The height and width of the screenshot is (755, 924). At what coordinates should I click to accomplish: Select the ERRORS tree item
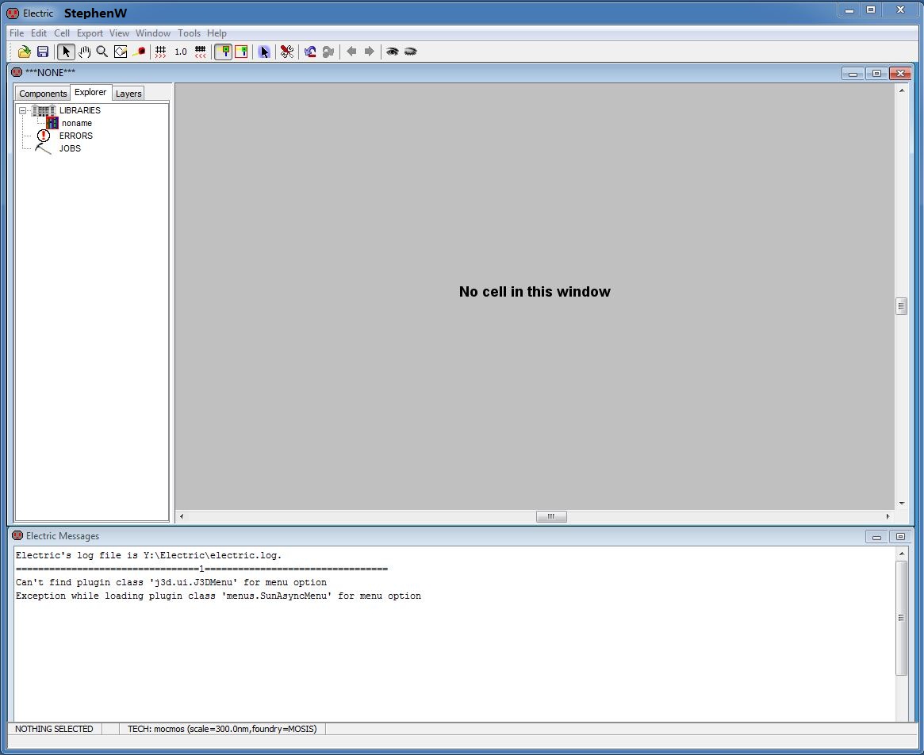tap(76, 136)
